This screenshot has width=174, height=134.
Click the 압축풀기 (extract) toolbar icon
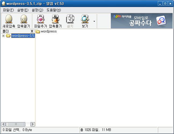pyautogui.click(x=55, y=19)
